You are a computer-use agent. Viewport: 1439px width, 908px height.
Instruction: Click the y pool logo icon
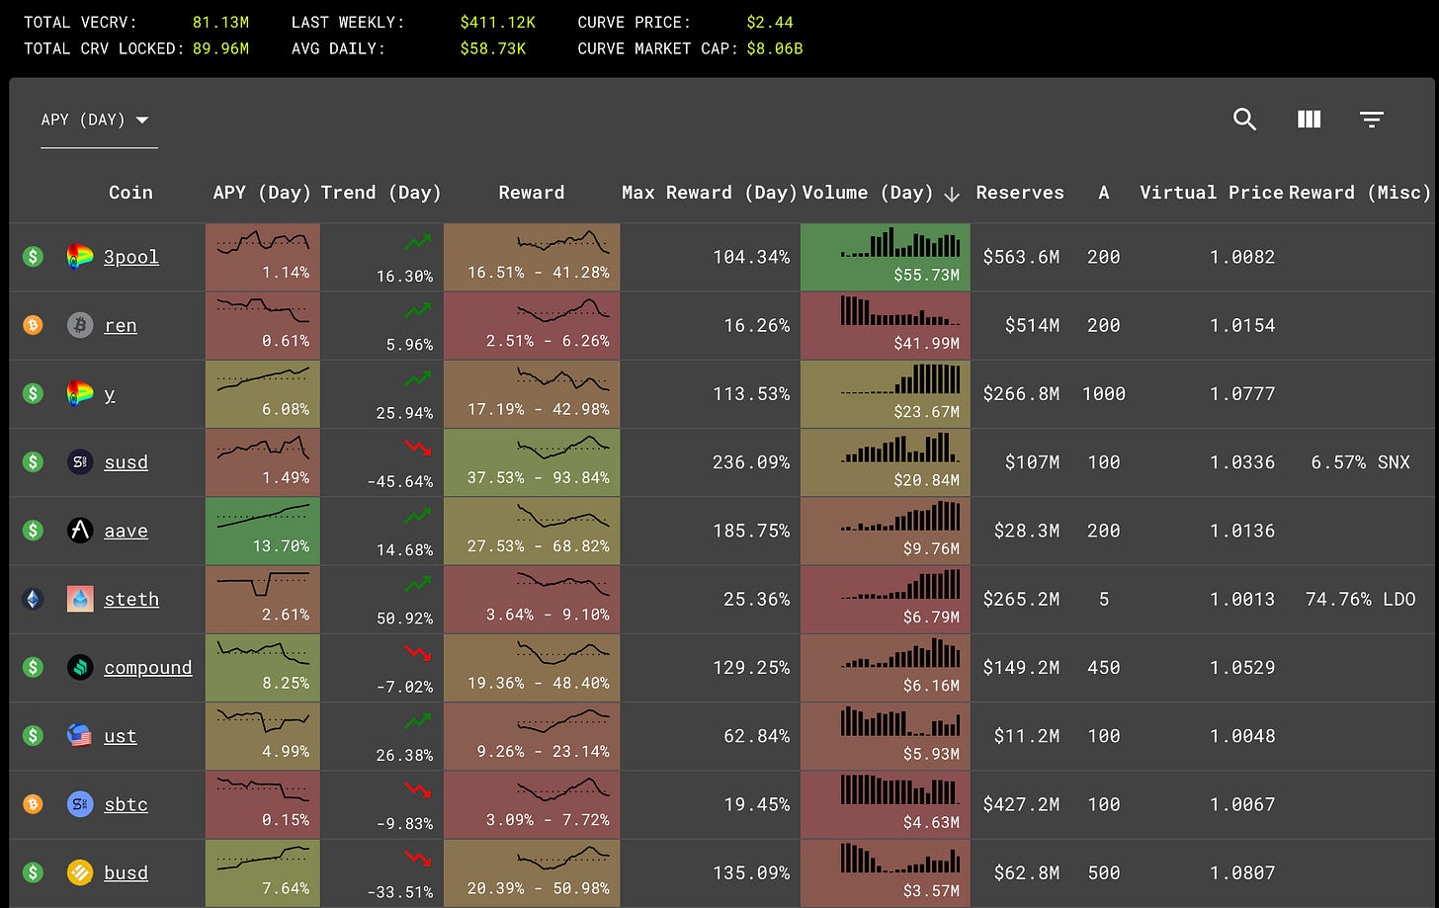pos(80,393)
